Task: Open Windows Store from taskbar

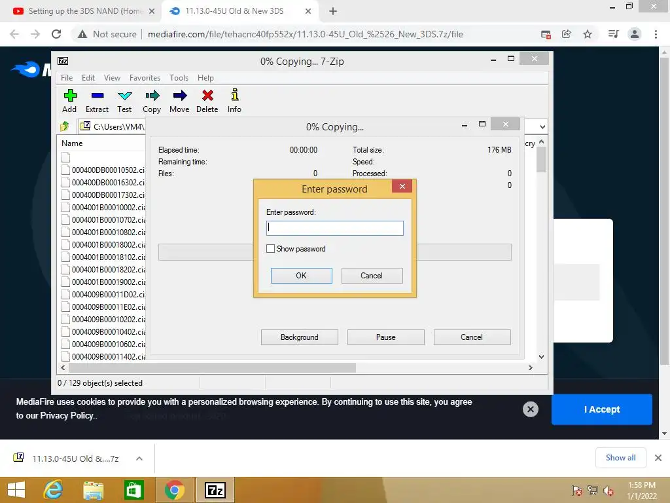Action: click(x=133, y=490)
